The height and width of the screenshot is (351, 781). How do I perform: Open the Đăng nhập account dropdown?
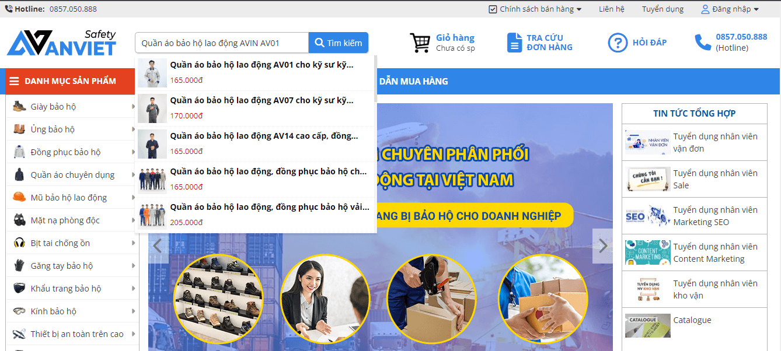pos(730,9)
